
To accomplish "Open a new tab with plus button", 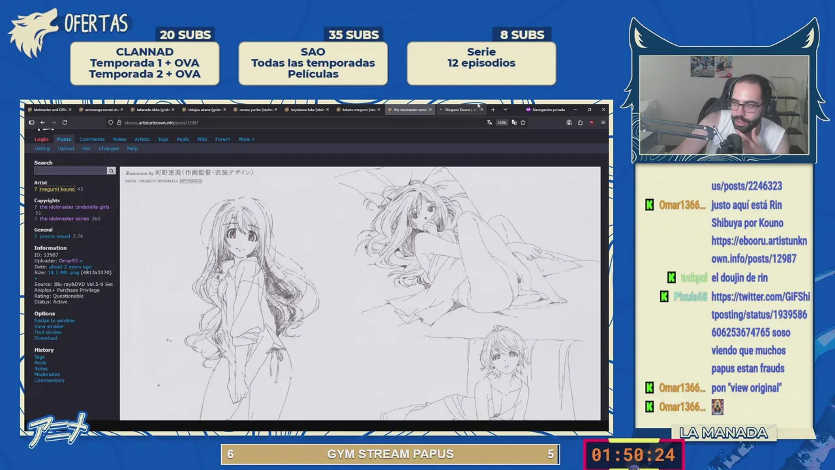I will 493,110.
